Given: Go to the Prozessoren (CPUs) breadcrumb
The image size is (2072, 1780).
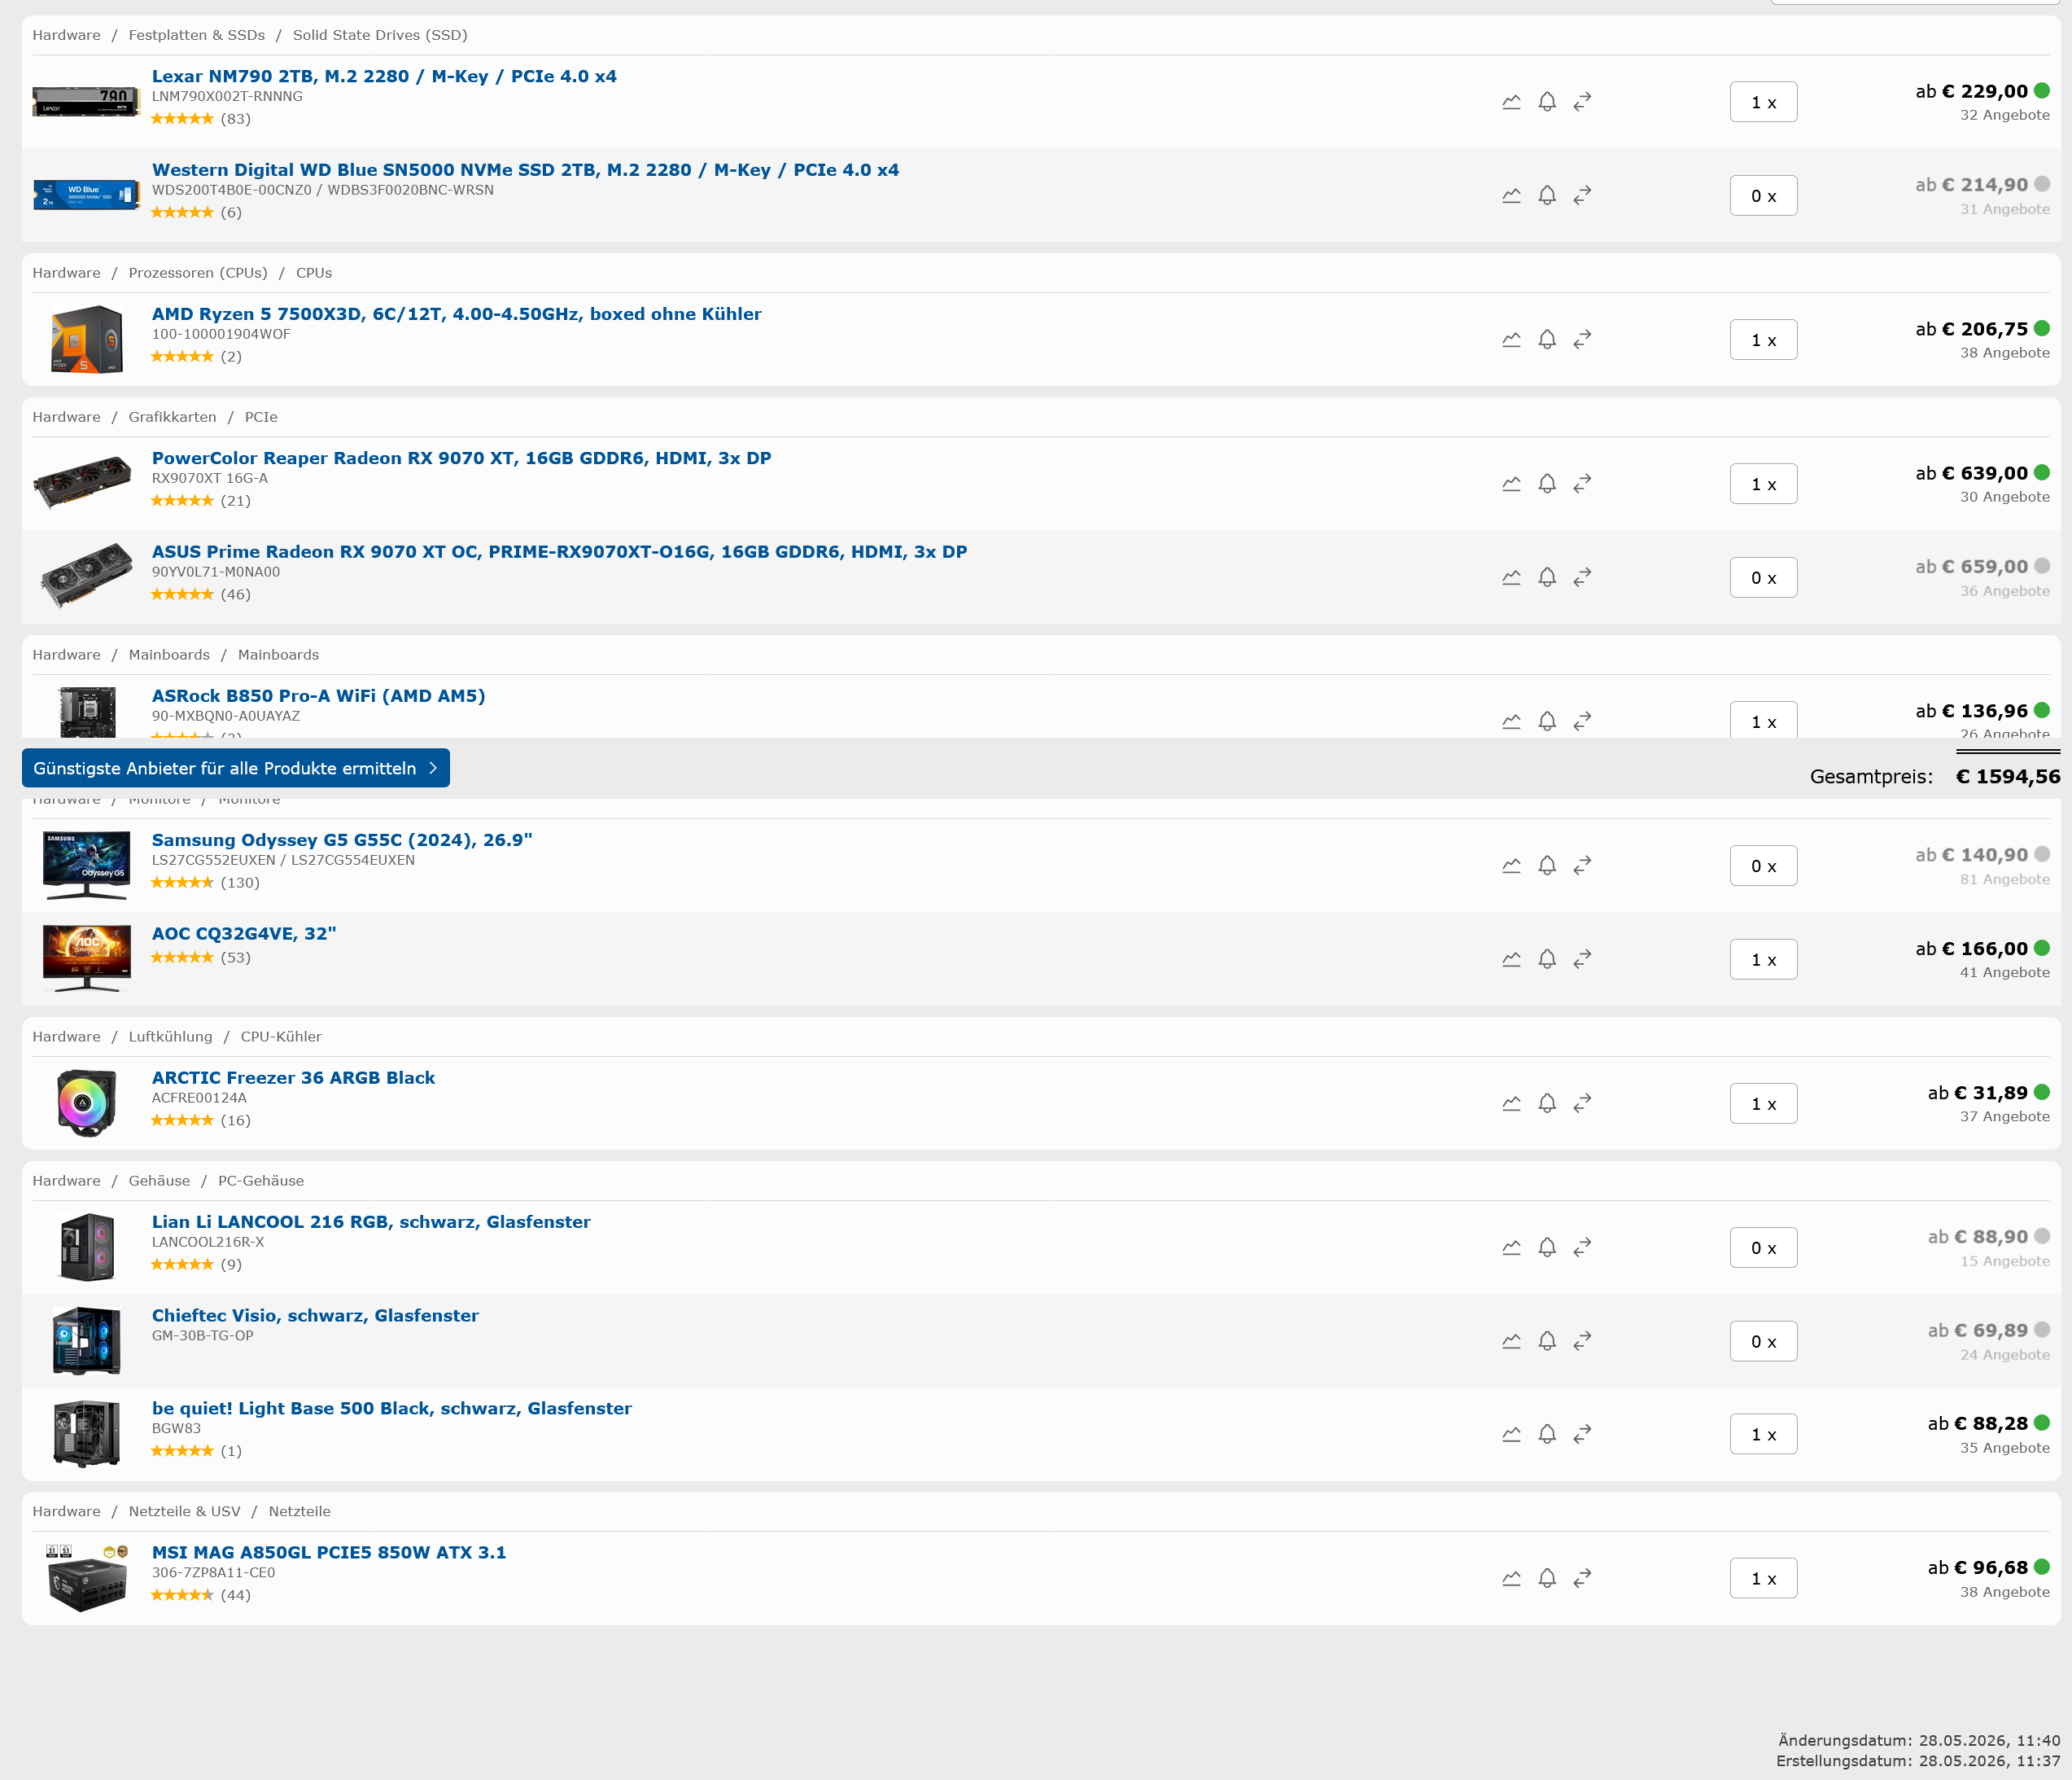Looking at the screenshot, I should pyautogui.click(x=198, y=273).
